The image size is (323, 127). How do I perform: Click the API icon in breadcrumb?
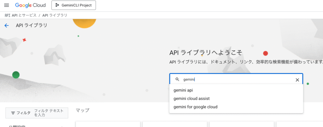(8, 15)
